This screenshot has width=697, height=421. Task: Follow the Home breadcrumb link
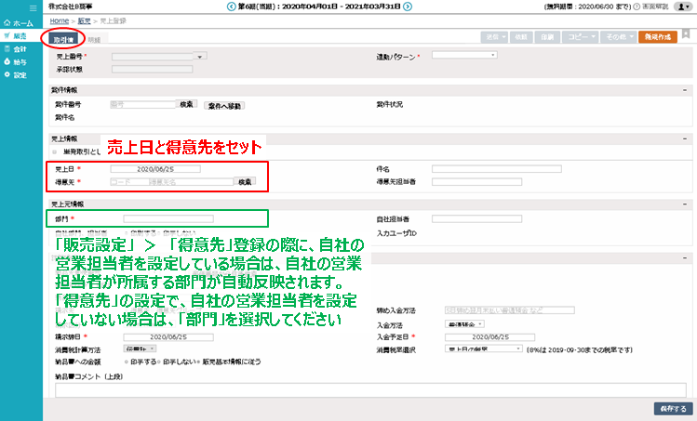pyautogui.click(x=60, y=20)
